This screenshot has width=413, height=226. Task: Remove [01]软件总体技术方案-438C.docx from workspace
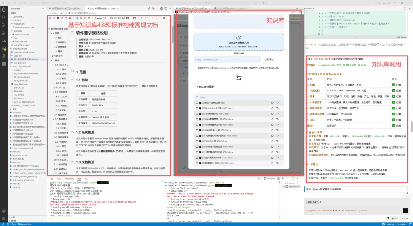(x=278, y=108)
